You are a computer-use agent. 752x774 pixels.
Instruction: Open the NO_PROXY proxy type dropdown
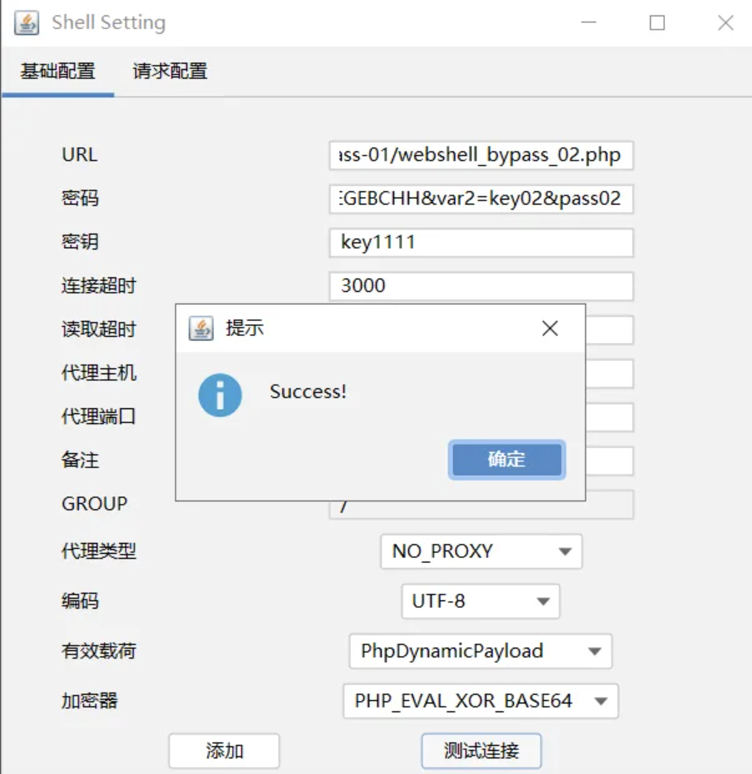pyautogui.click(x=481, y=551)
